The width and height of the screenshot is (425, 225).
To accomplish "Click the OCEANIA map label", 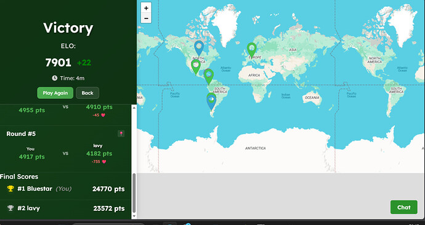I will coord(312,98).
